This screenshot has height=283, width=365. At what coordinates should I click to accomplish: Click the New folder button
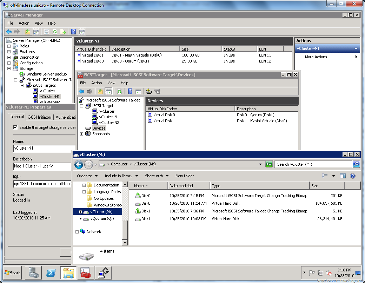click(185, 176)
